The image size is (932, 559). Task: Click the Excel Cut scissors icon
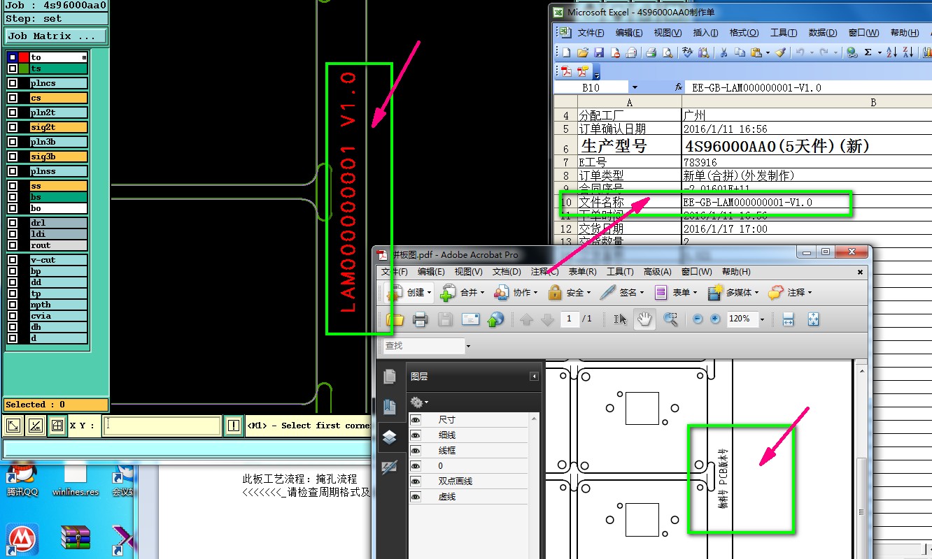[x=723, y=52]
